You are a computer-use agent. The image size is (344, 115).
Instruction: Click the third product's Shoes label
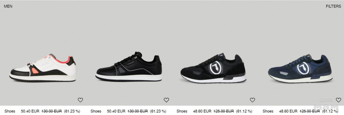coord(182,111)
